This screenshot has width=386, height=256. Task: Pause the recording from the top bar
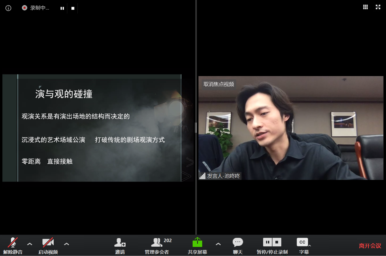click(62, 8)
